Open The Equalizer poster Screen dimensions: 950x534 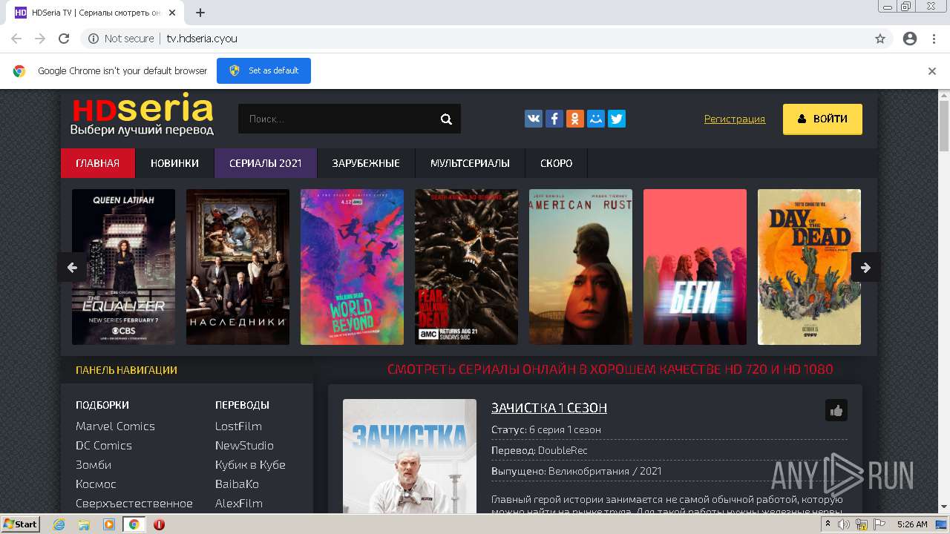pyautogui.click(x=123, y=267)
